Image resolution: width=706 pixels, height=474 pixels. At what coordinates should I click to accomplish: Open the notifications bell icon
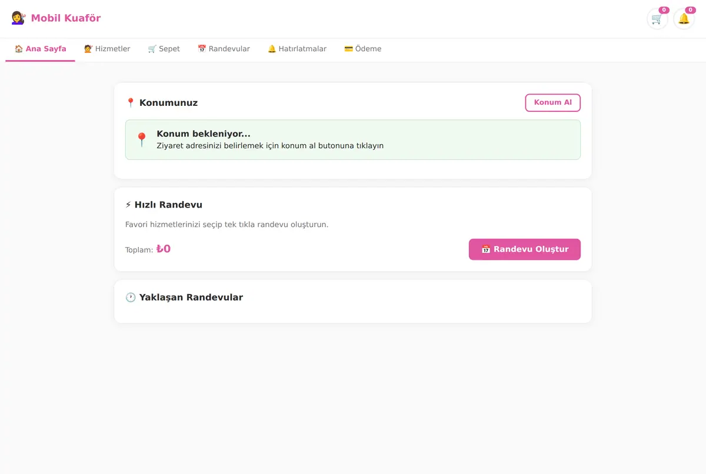tap(684, 19)
